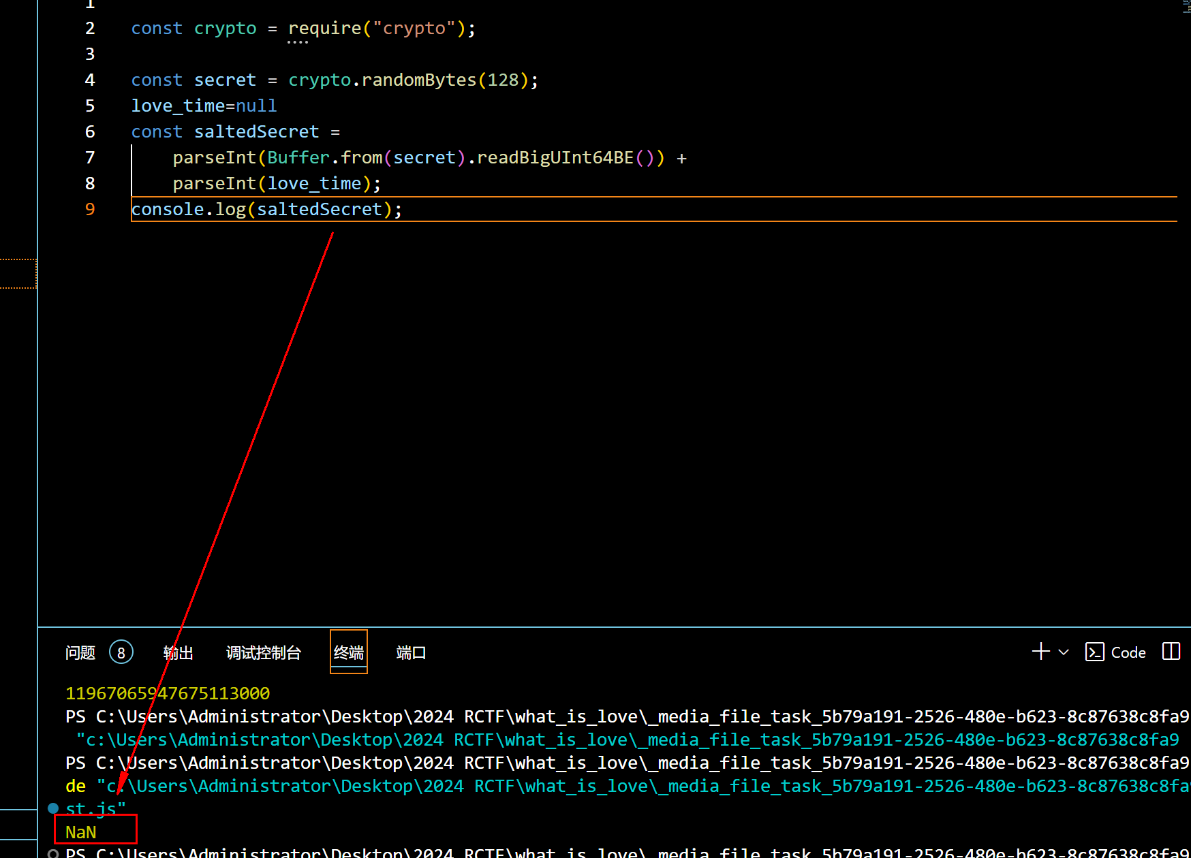Click line number 4 in gutter
This screenshot has height=858, width=1191.
tap(90, 80)
